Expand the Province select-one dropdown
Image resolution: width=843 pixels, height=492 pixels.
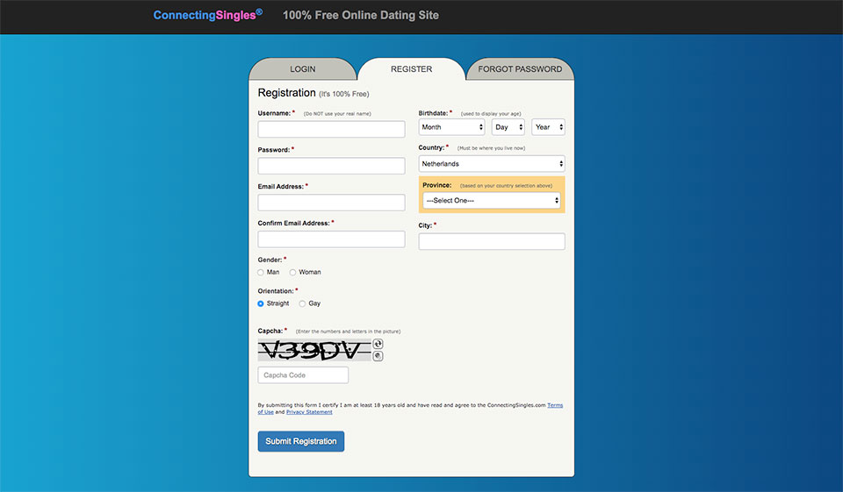click(492, 201)
